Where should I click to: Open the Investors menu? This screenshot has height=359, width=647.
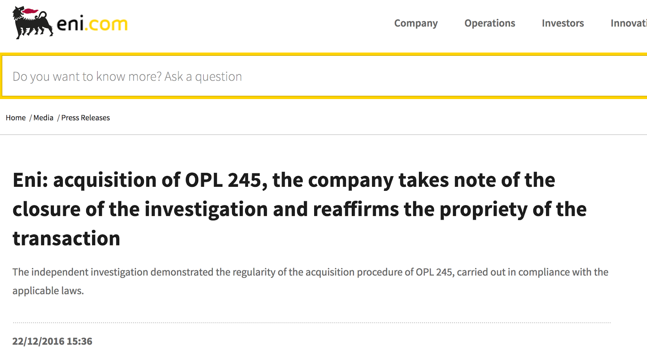[x=562, y=23]
